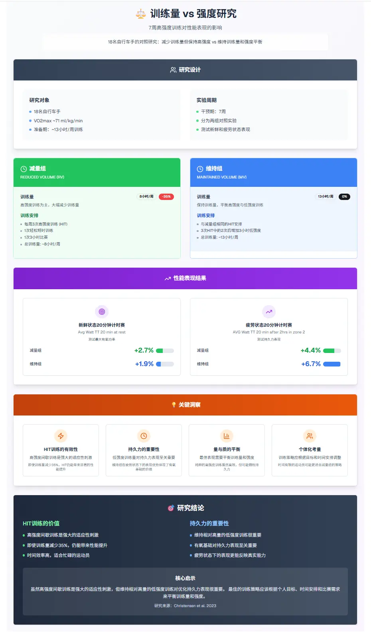
Task: Click the 关键洞察 section header
Action: point(185,405)
